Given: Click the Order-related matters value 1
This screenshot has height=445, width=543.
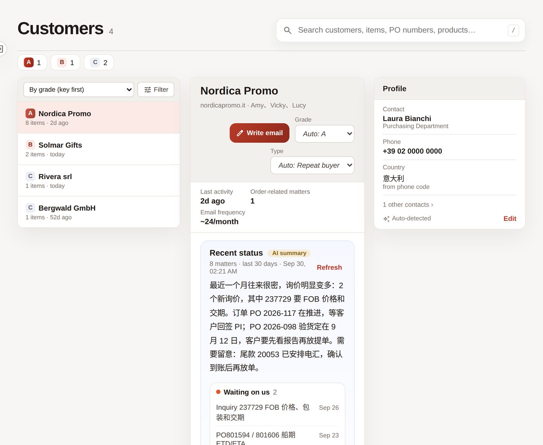Looking at the screenshot, I should [x=252, y=201].
